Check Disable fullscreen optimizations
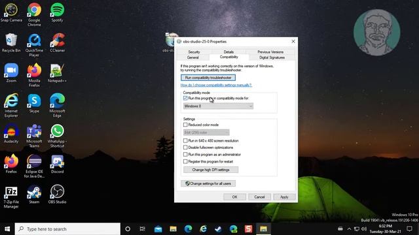 [x=185, y=148]
